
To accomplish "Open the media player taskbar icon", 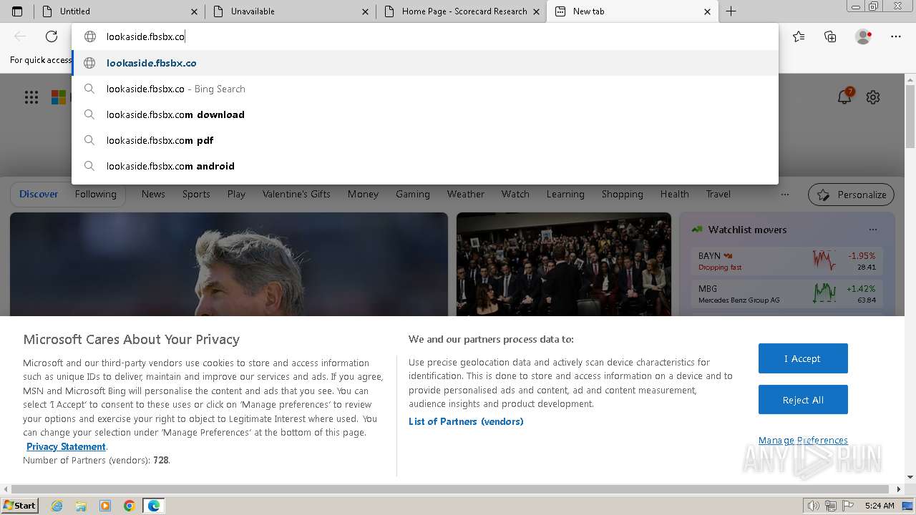I will (x=105, y=506).
